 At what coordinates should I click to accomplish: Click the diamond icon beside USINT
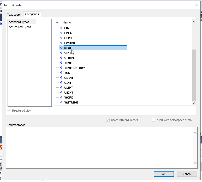pos(61,92)
